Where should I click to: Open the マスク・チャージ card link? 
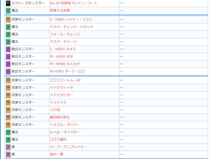pos(63,41)
